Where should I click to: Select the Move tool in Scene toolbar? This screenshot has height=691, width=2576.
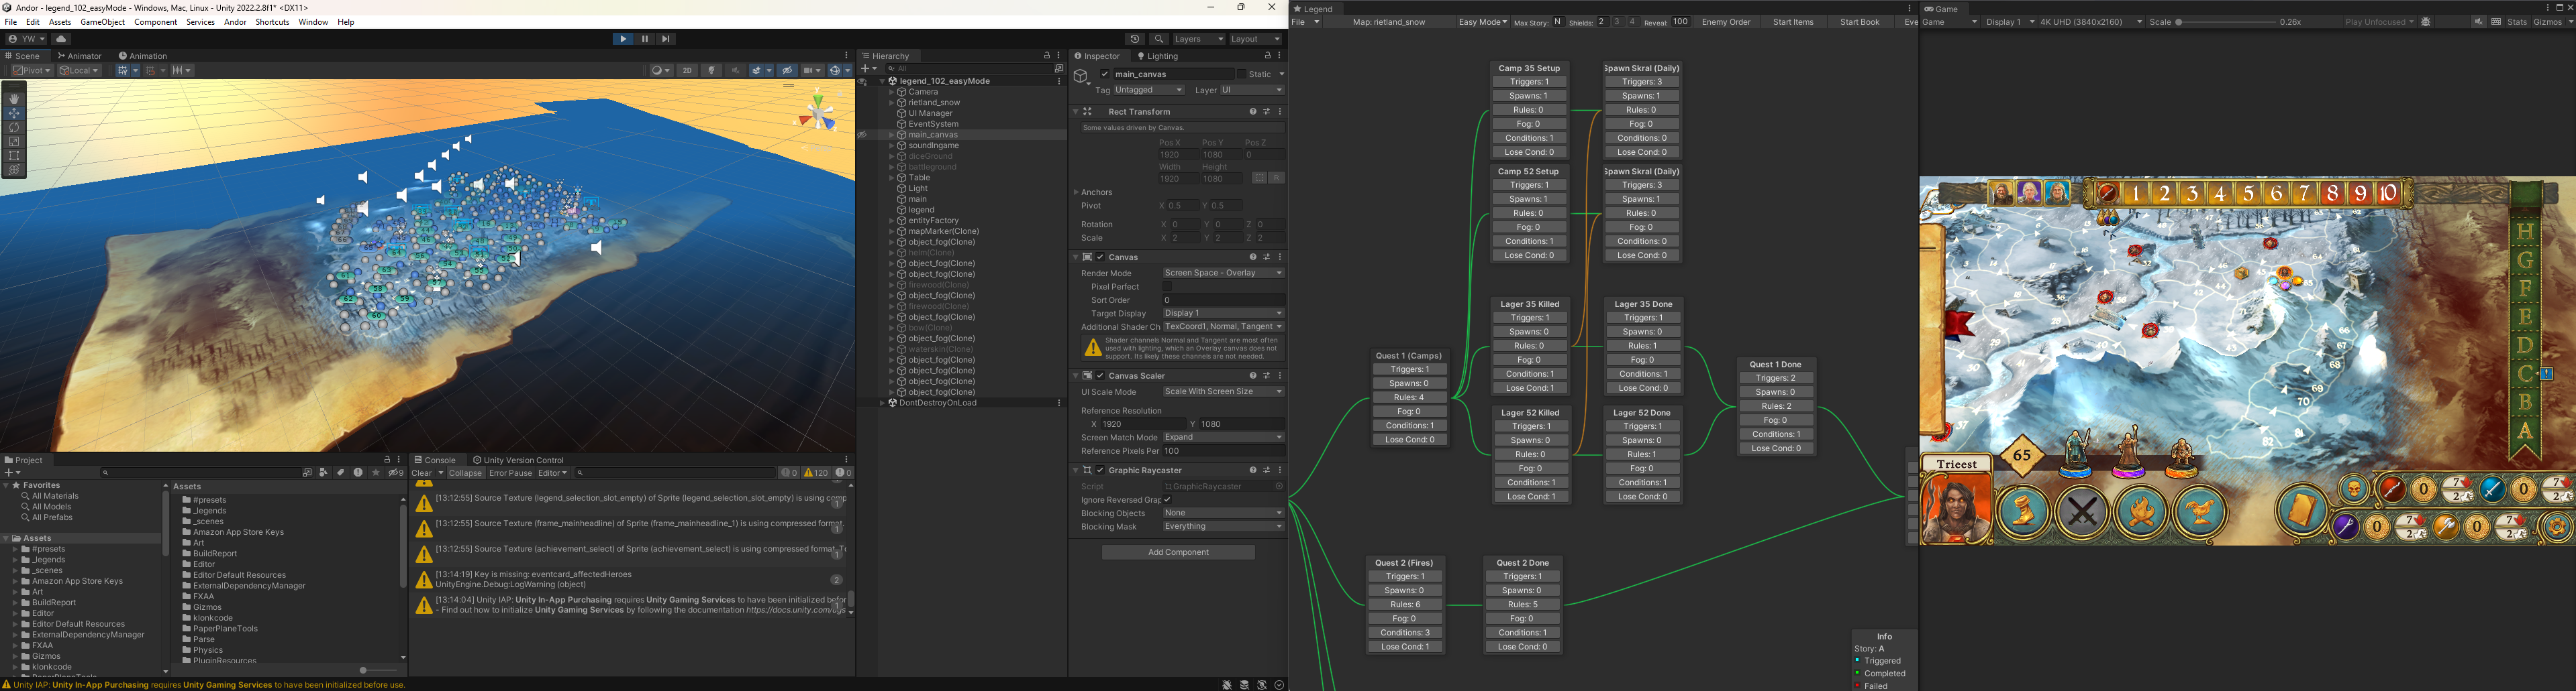click(x=14, y=113)
